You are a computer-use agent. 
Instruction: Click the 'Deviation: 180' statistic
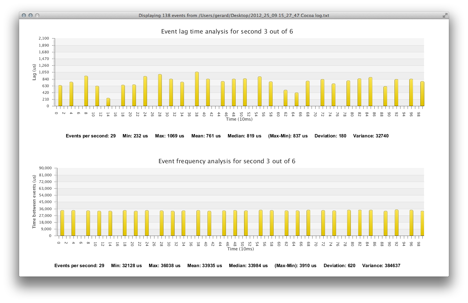330,136
